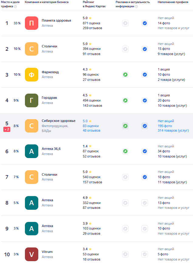The image size is (193, 266).
Task: Click '2 товара (услуги)' in Фармленд row
Action: coord(171,80)
